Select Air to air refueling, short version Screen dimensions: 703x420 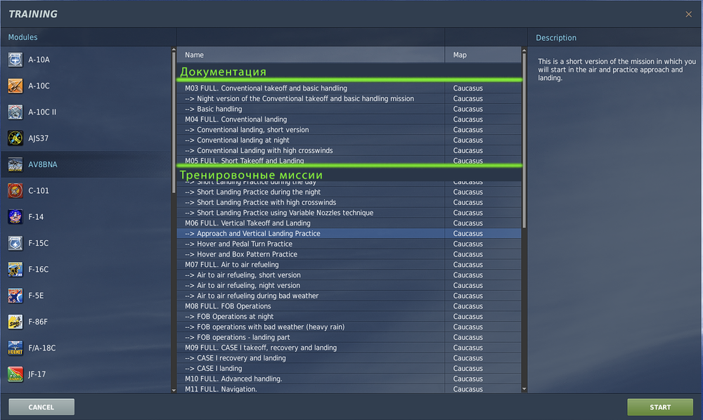(x=349, y=275)
